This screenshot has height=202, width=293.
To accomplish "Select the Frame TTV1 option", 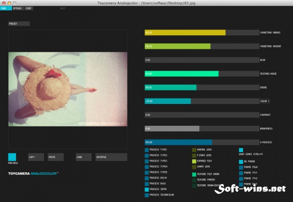I will pos(241,173).
